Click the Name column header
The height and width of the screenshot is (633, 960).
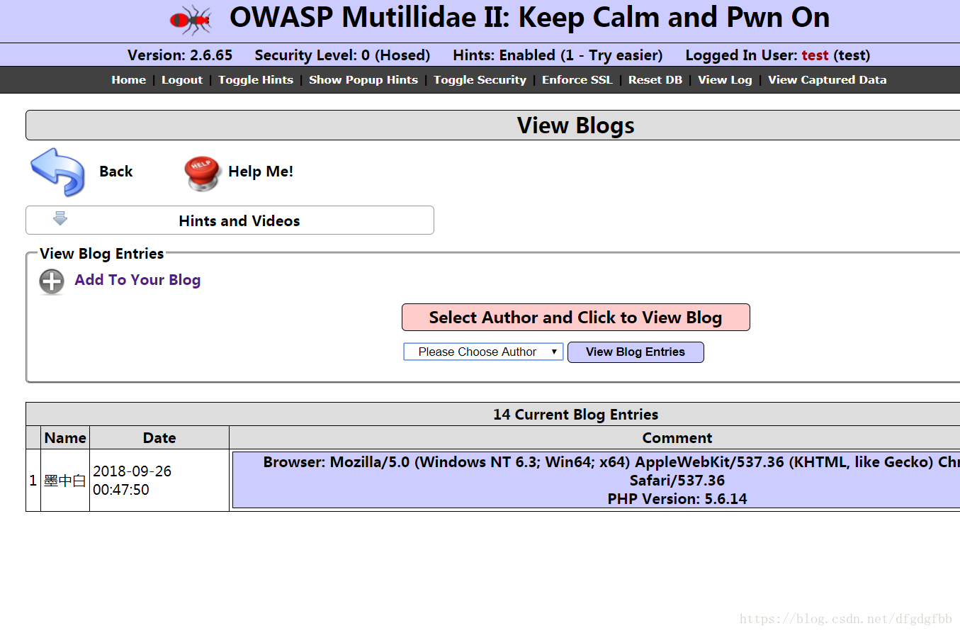tap(65, 438)
